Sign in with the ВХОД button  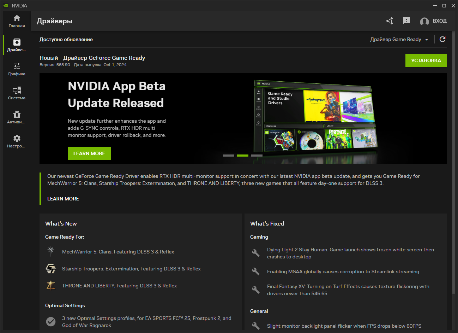433,21
